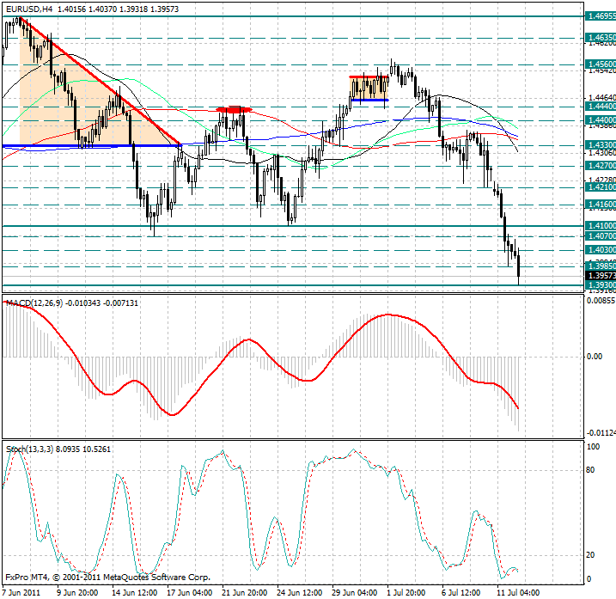616x599 pixels.
Task: Click the FxPro MT4 MetaQuotes copyright text
Action: 107,578
